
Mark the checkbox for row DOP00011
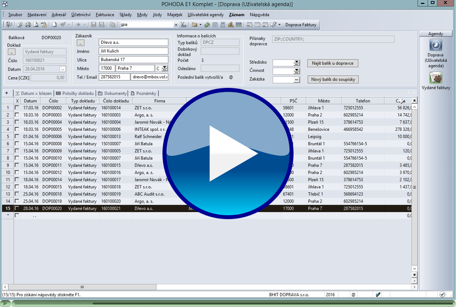click(17, 165)
